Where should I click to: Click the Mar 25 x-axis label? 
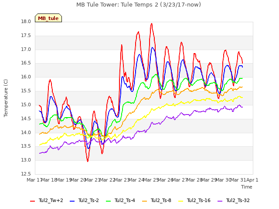pos(151,180)
